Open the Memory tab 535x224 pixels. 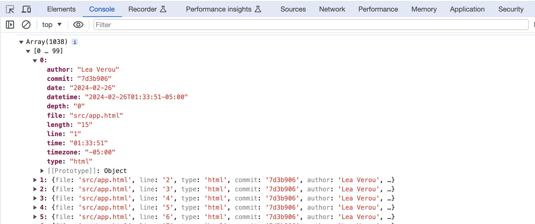coord(424,9)
